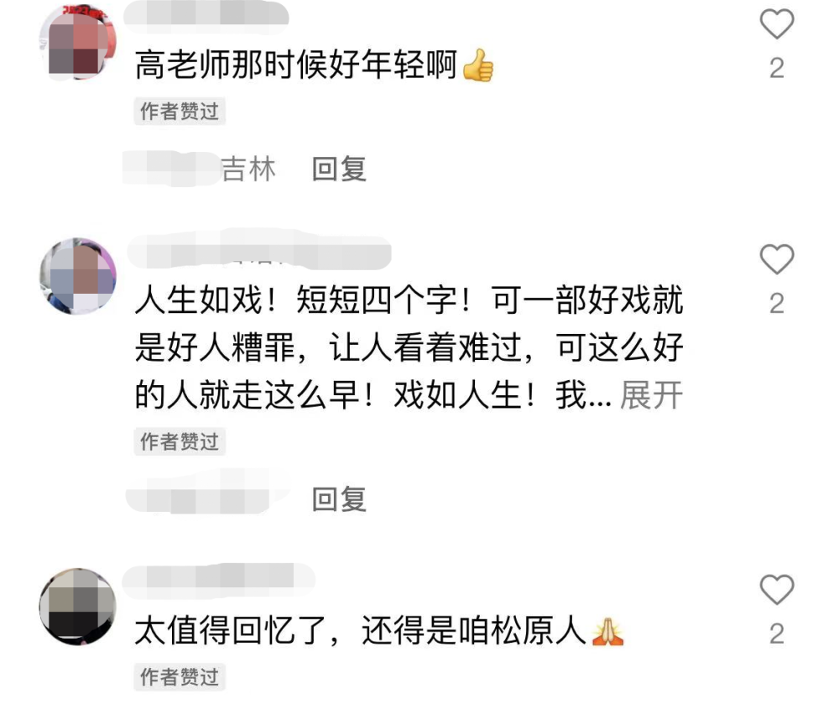
Task: Expand the truncated comment via 展开
Action: tap(651, 395)
